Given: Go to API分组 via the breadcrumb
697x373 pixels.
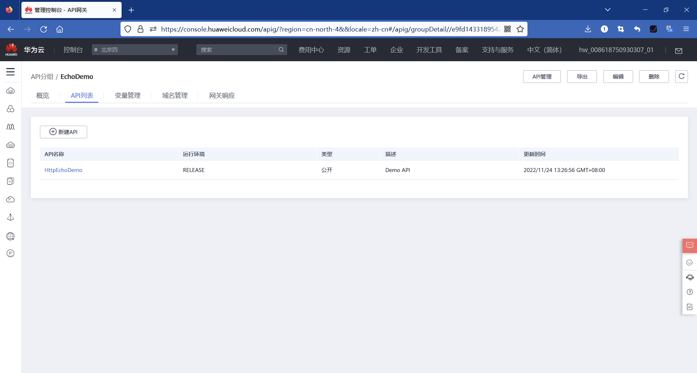Looking at the screenshot, I should click(42, 76).
